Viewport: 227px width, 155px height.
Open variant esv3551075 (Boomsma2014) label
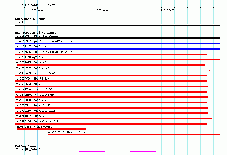coord(34,62)
